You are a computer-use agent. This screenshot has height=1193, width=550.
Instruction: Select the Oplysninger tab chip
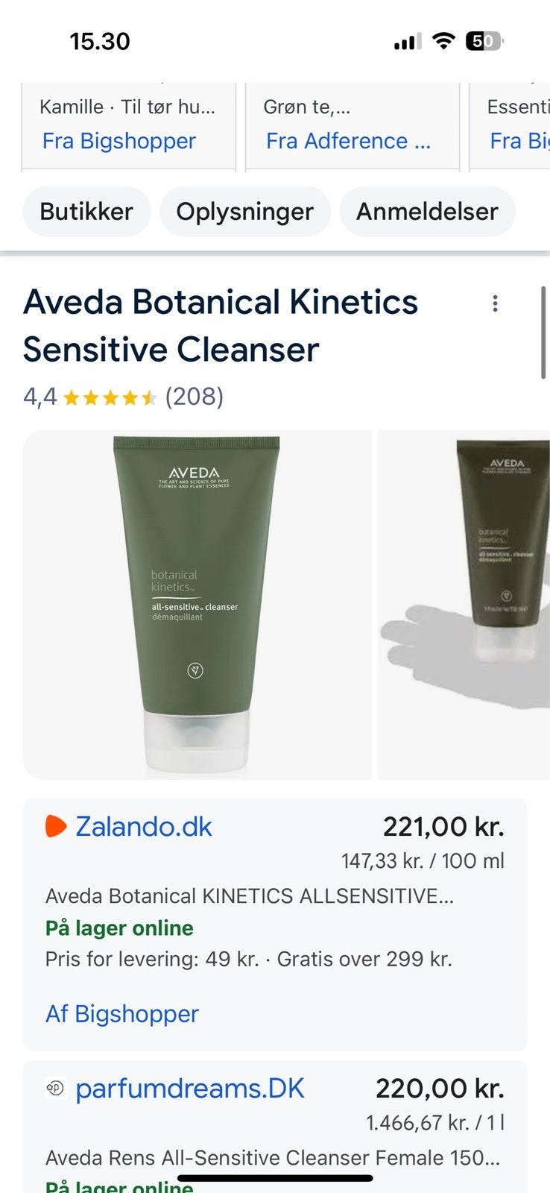tap(244, 211)
